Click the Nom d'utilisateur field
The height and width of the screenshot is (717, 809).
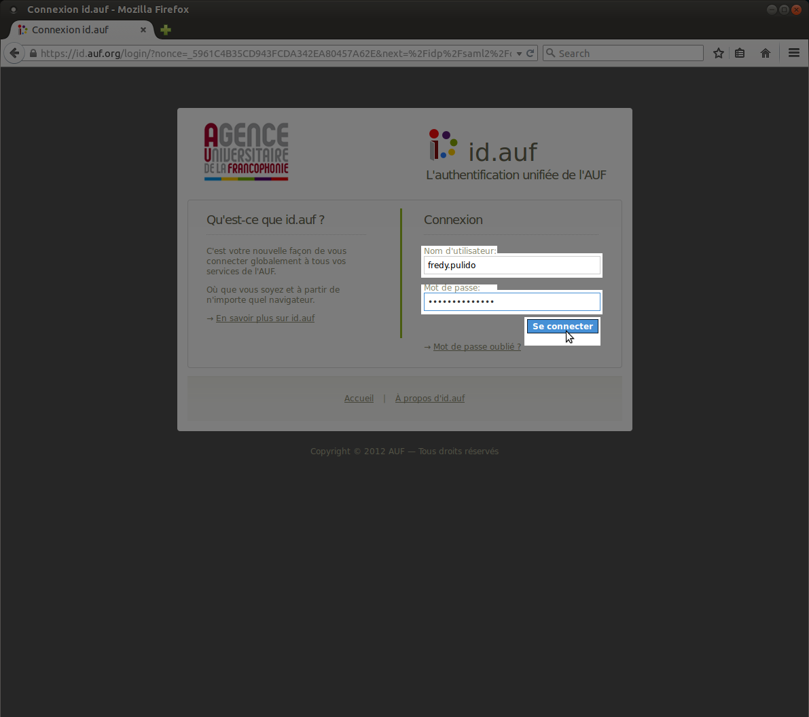tap(511, 265)
